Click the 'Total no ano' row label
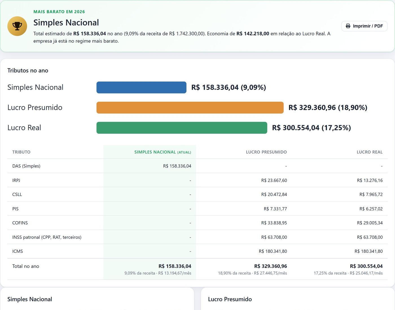The width and height of the screenshot is (395, 310). (26, 266)
